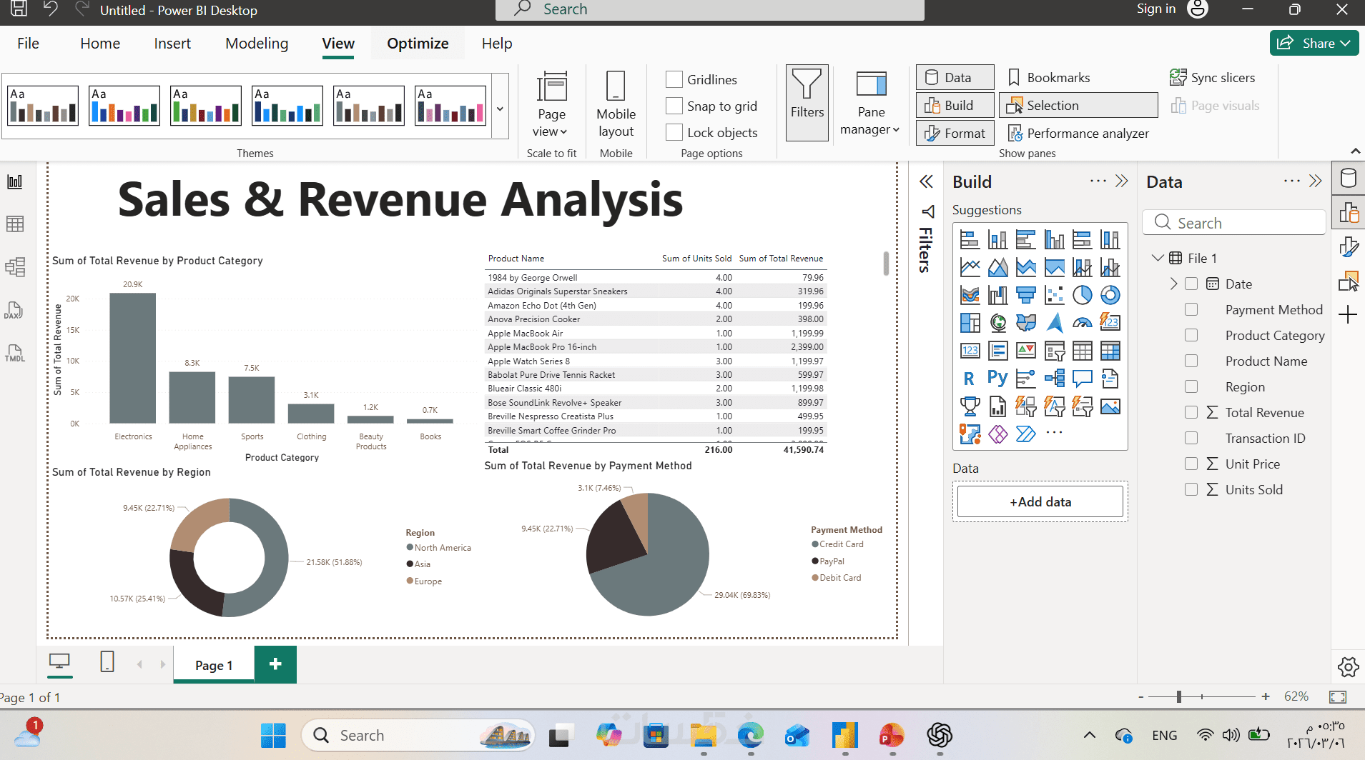Add a Treemap visual

pos(970,323)
